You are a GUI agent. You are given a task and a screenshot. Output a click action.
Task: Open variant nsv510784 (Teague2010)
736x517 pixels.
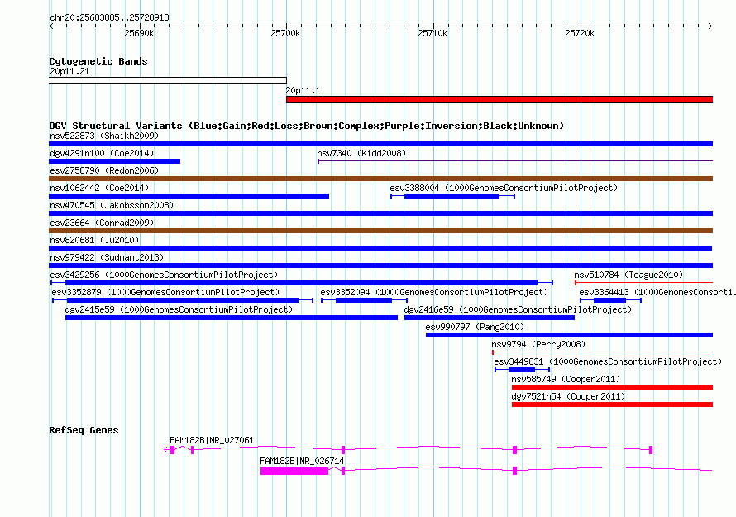[x=628, y=275]
